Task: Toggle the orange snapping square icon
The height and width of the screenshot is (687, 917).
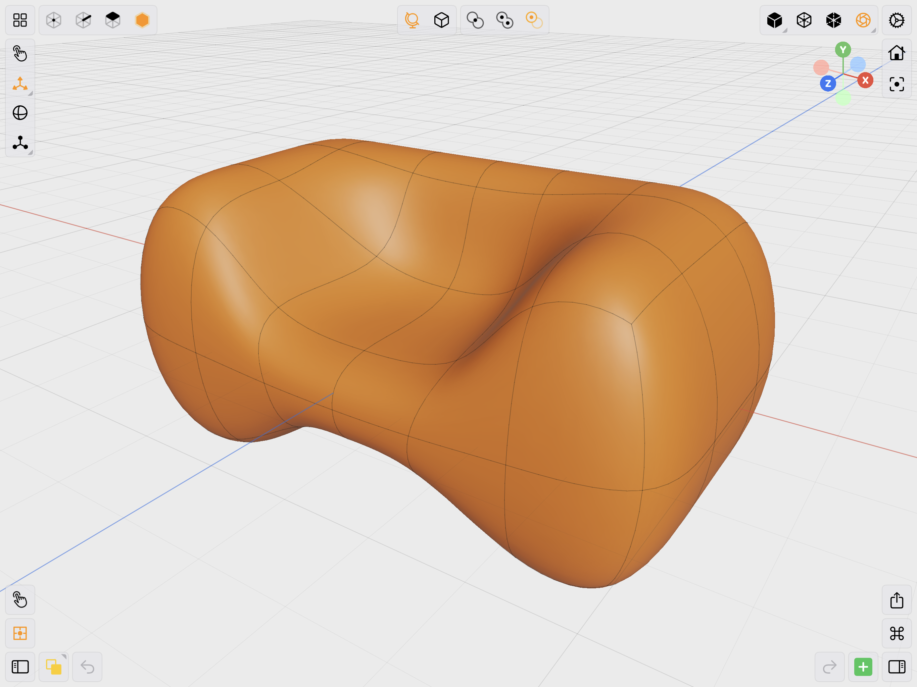Action: click(20, 633)
